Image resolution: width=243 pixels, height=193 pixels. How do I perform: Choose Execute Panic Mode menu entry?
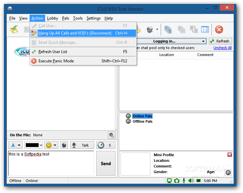tap(83, 61)
